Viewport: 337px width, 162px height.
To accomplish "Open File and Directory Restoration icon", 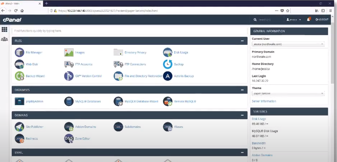I will [118, 76].
